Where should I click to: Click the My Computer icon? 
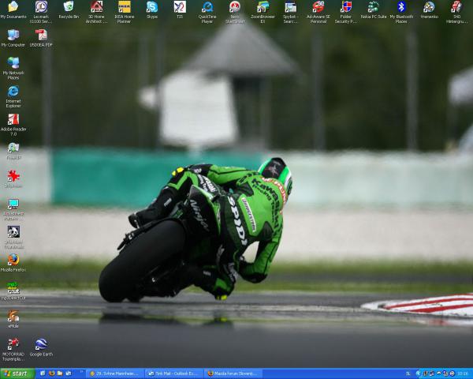click(13, 36)
